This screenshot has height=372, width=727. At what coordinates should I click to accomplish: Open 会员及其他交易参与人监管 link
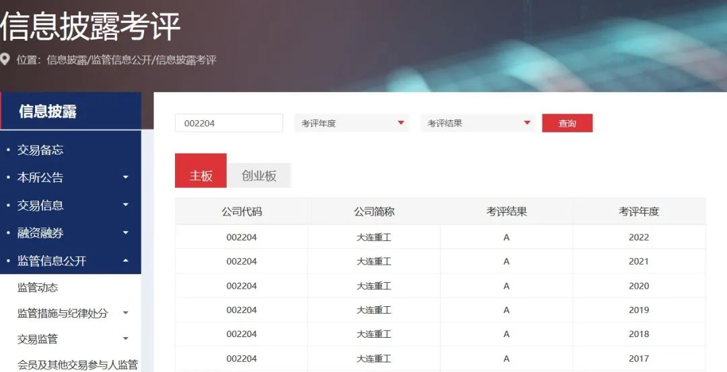click(x=78, y=365)
